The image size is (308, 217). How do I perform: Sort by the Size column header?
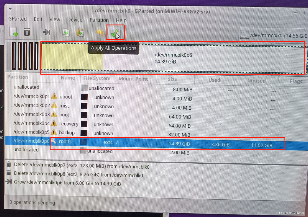(172, 80)
